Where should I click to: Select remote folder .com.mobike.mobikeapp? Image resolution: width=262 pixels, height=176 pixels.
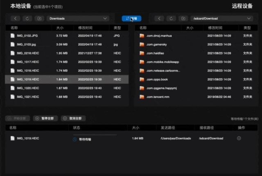[x=196, y=62]
